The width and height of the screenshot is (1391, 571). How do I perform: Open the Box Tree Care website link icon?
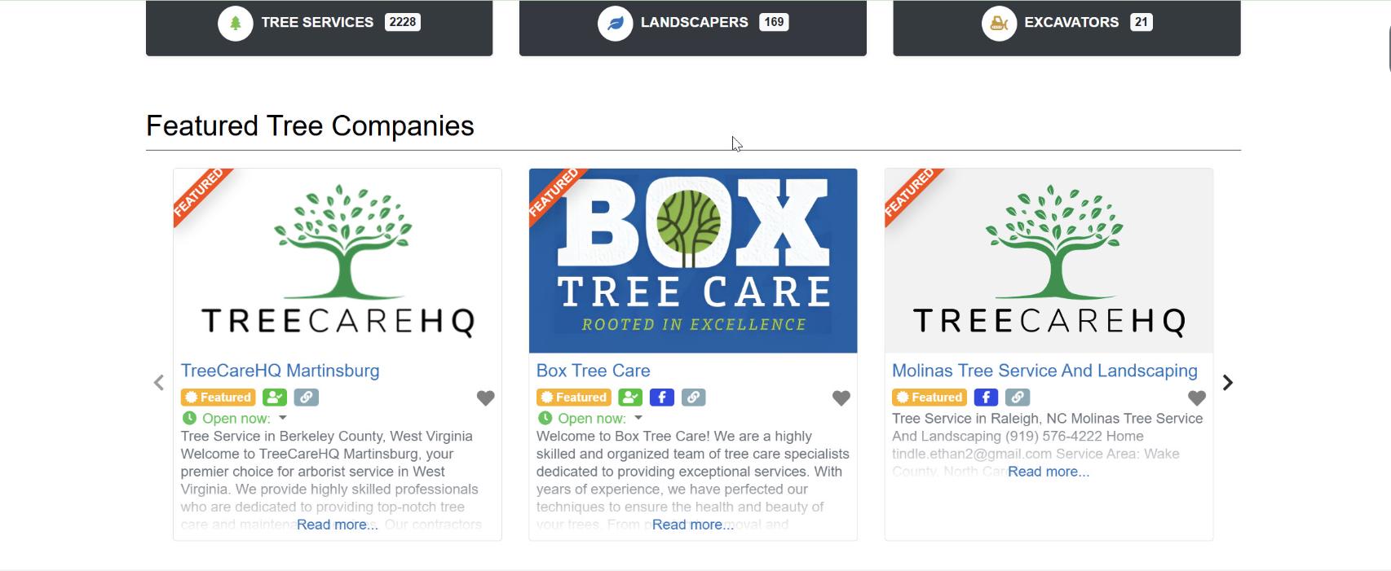click(693, 398)
